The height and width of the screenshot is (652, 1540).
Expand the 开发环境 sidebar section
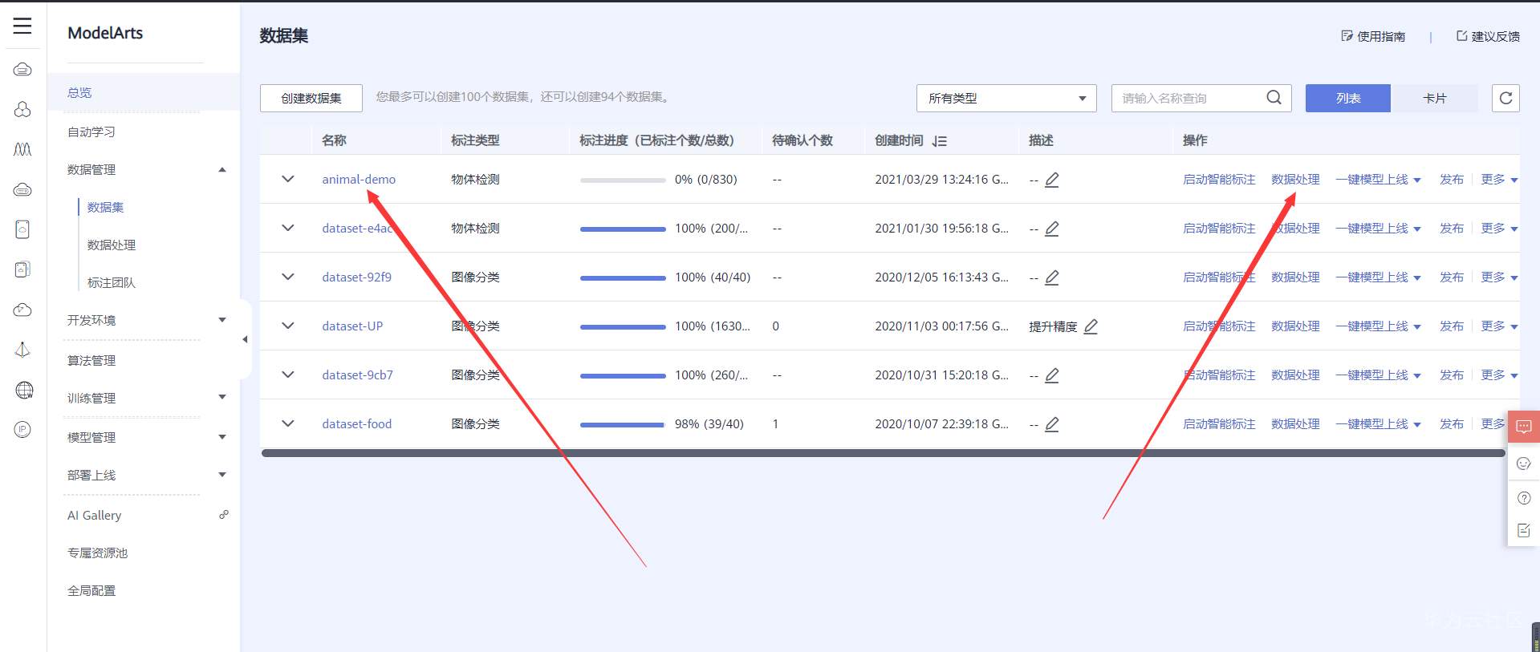222,320
